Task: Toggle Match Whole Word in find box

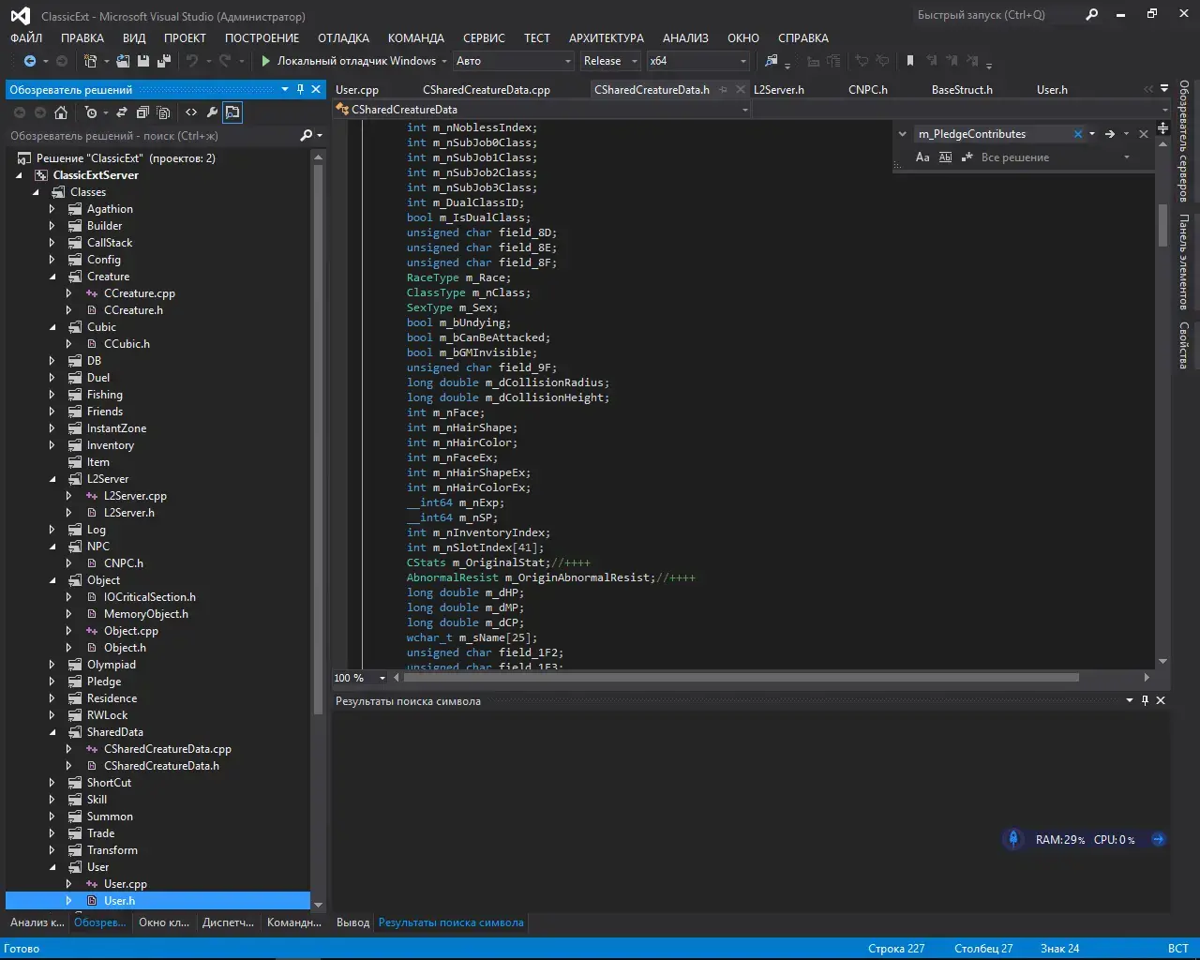Action: 945,157
